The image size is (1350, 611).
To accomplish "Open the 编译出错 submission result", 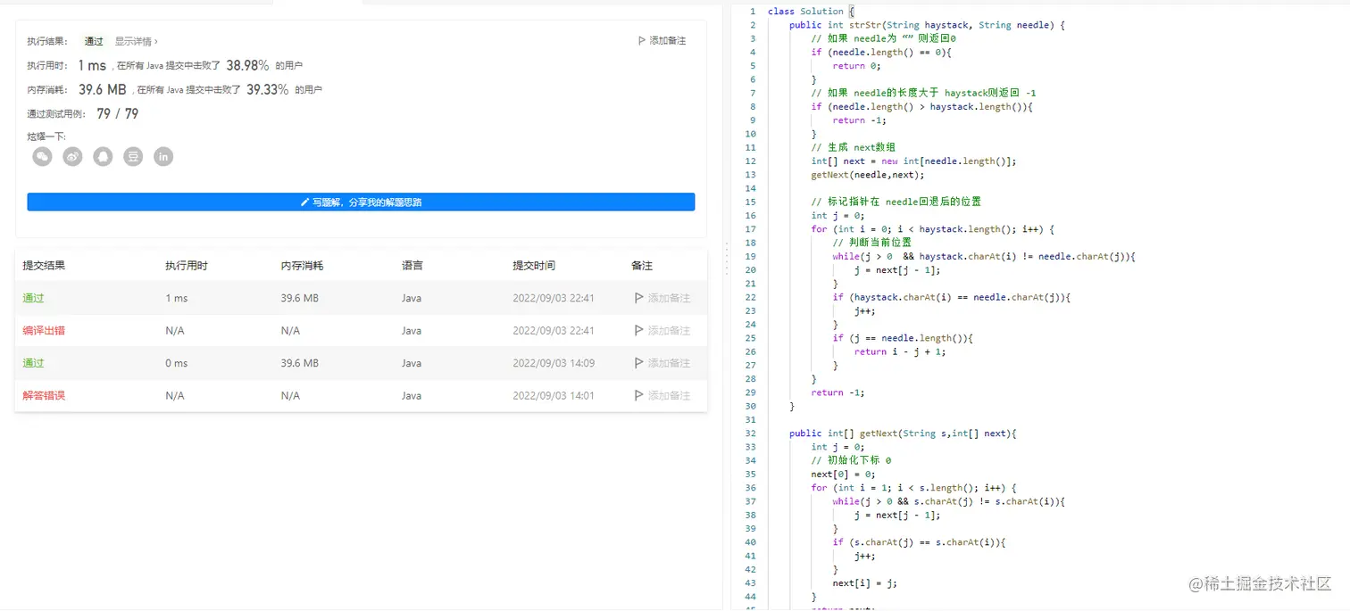I will click(x=44, y=330).
